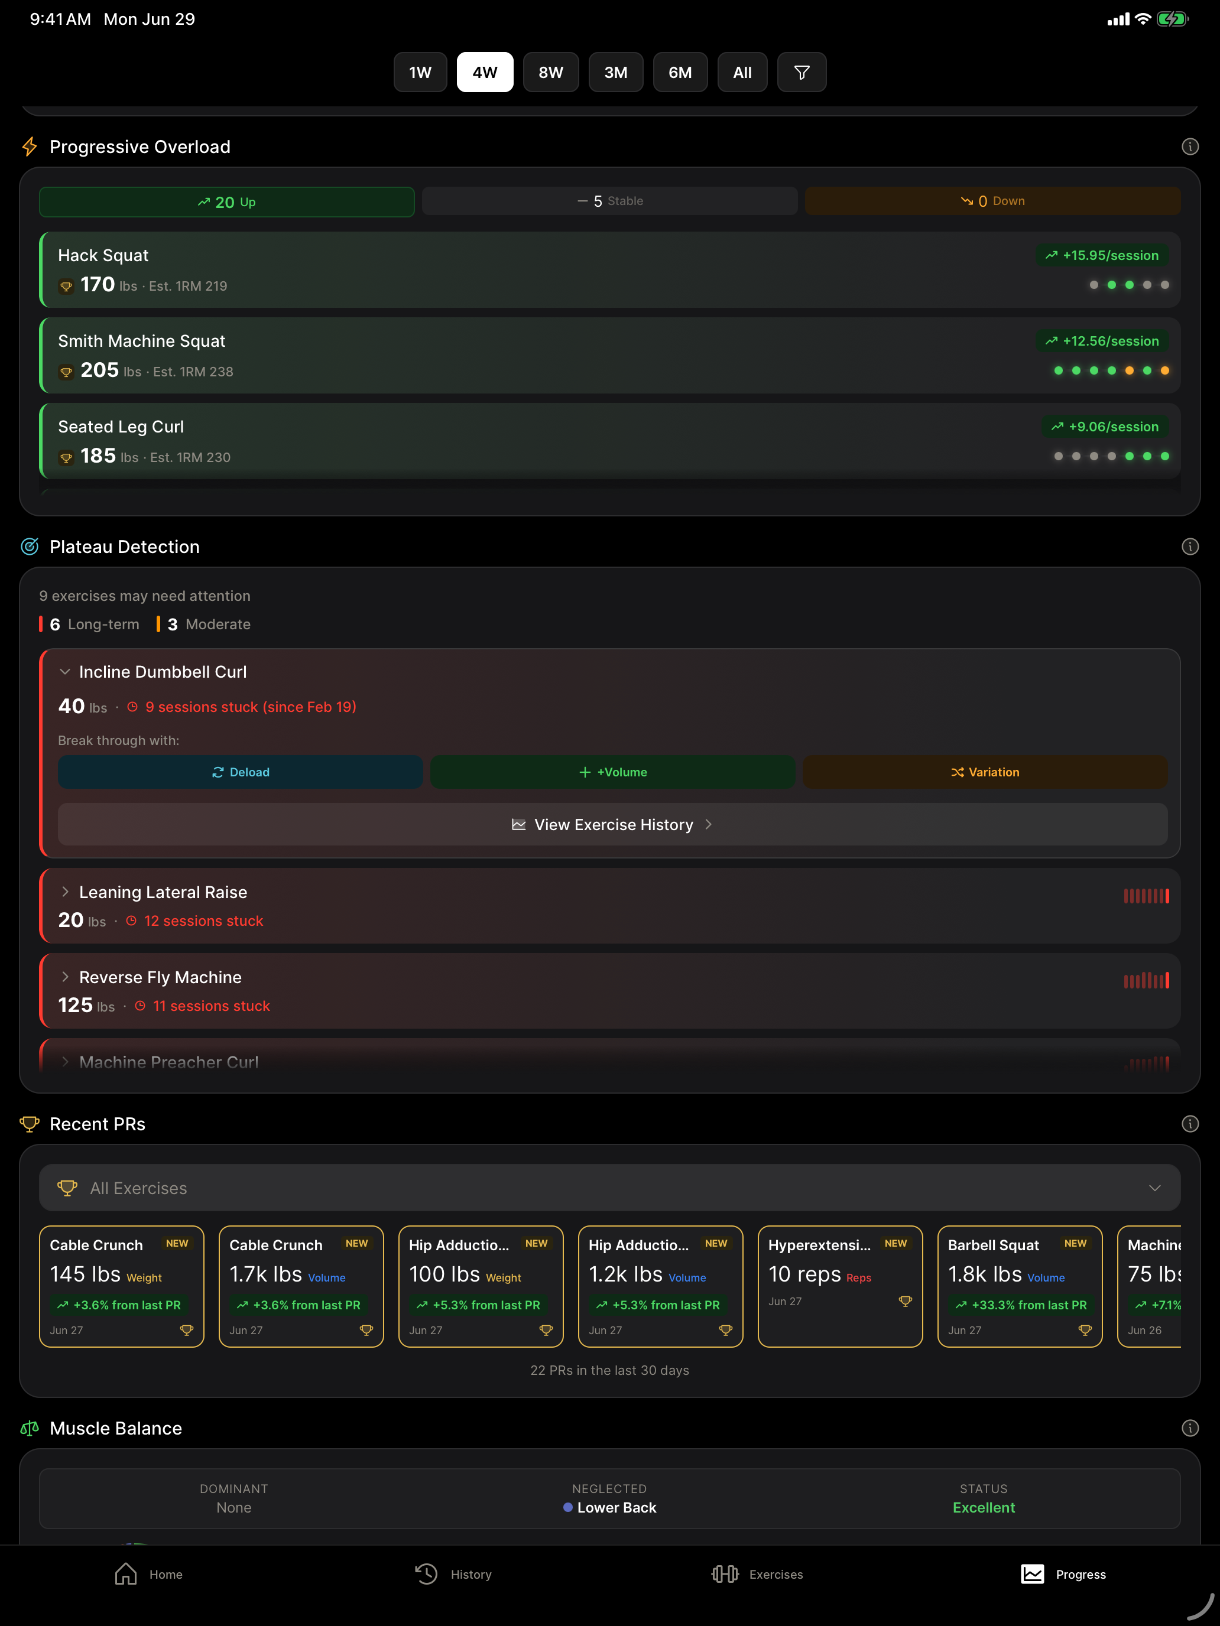Switch to the History tab
The width and height of the screenshot is (1220, 1626).
pyautogui.click(x=453, y=1574)
